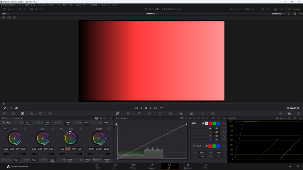
Task: Mute the viewer audio speaker
Action: pyautogui.click(x=17, y=108)
